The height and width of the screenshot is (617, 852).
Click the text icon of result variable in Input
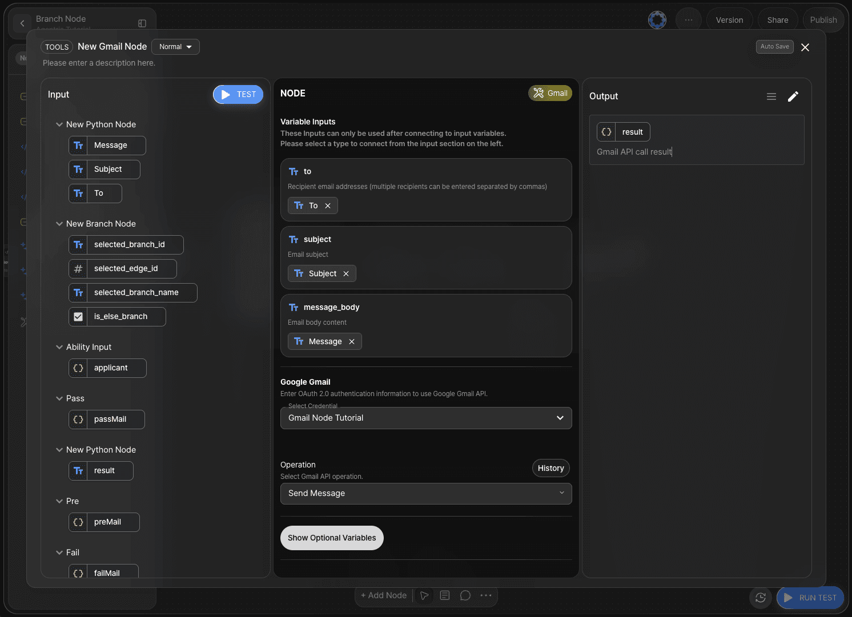78,471
